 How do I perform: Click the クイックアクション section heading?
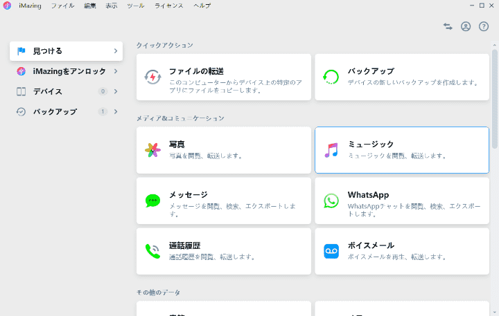pos(165,45)
